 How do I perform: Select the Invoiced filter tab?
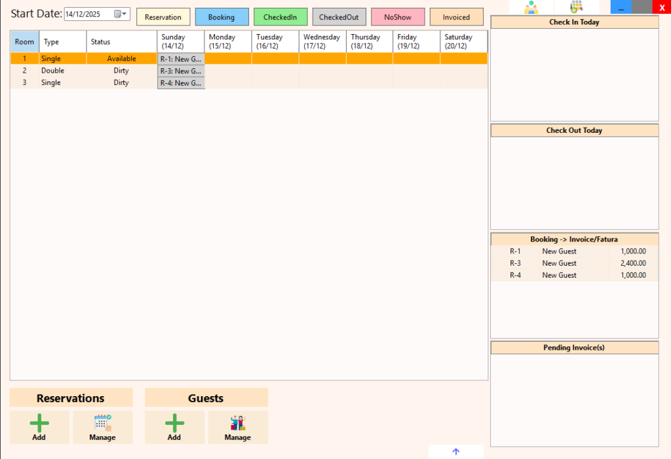pyautogui.click(x=456, y=16)
